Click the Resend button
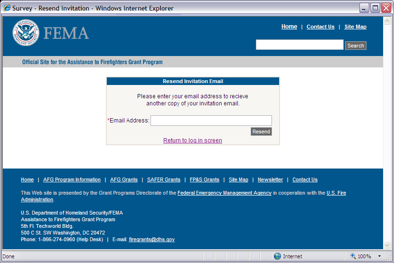The height and width of the screenshot is (263, 394). point(261,131)
